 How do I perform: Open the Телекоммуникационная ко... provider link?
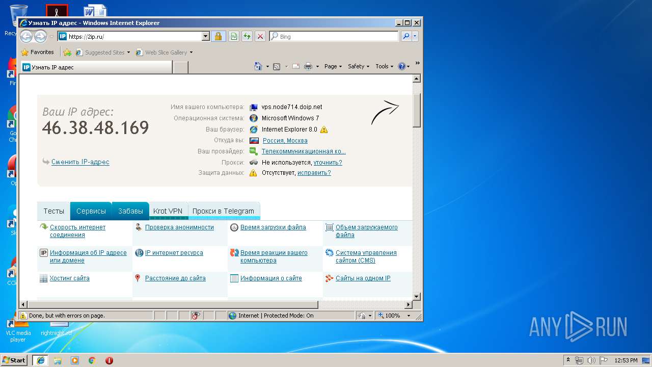304,151
